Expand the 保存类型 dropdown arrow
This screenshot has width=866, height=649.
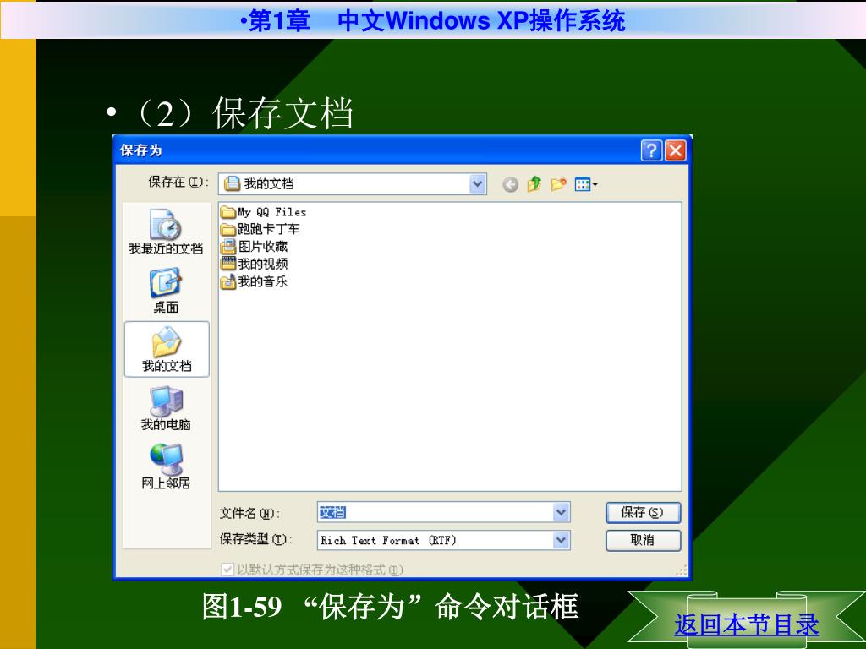(561, 540)
